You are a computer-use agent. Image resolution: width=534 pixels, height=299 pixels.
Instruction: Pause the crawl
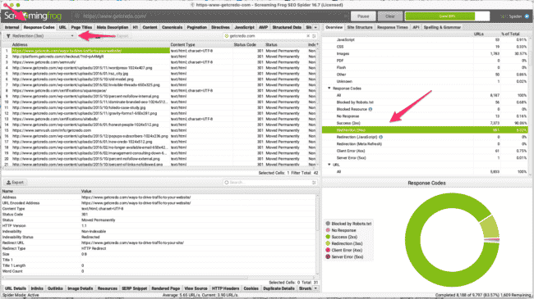[x=363, y=16]
